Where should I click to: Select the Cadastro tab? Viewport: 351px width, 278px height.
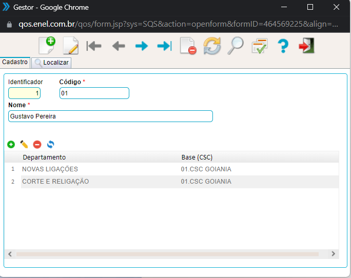pyautogui.click(x=15, y=62)
